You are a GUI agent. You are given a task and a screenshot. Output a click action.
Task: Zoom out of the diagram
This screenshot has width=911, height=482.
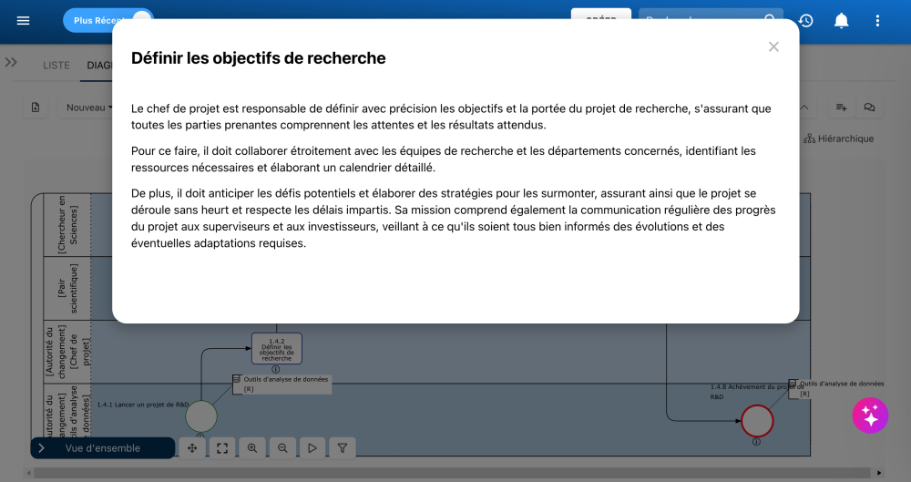tap(282, 448)
